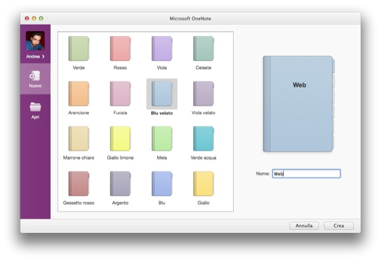Open the Andrea account profile picture

point(35,41)
